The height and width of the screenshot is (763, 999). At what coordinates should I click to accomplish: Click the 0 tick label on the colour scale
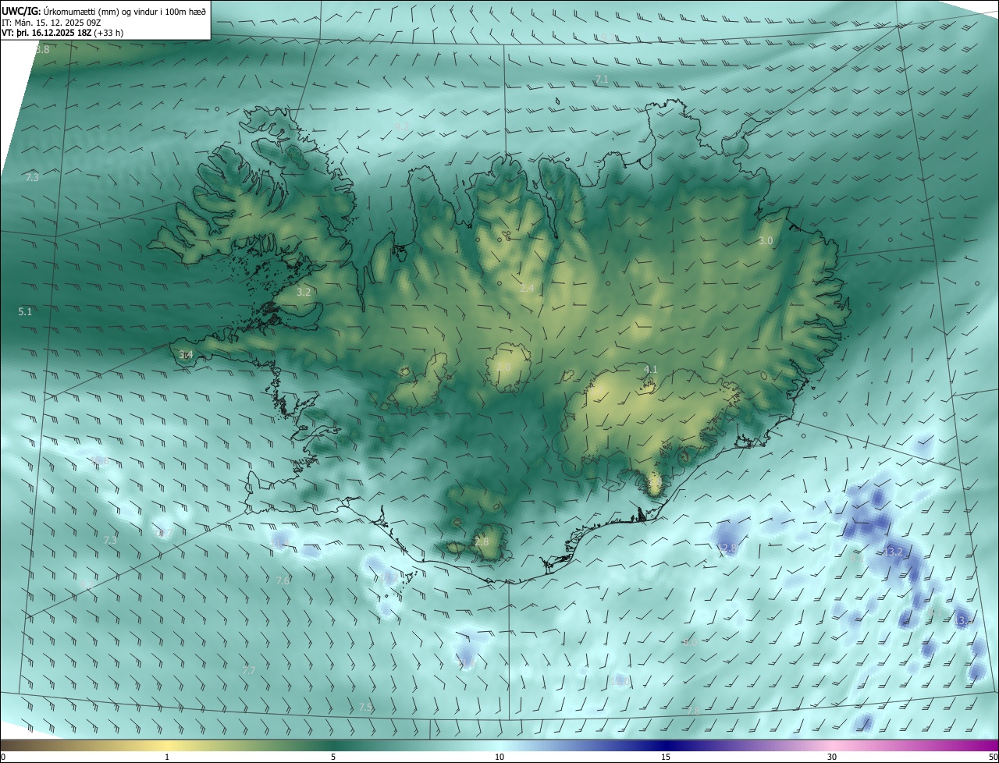(x=3, y=757)
